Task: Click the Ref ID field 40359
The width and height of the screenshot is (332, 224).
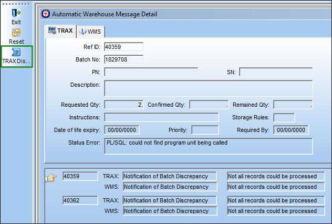Action: click(x=123, y=47)
